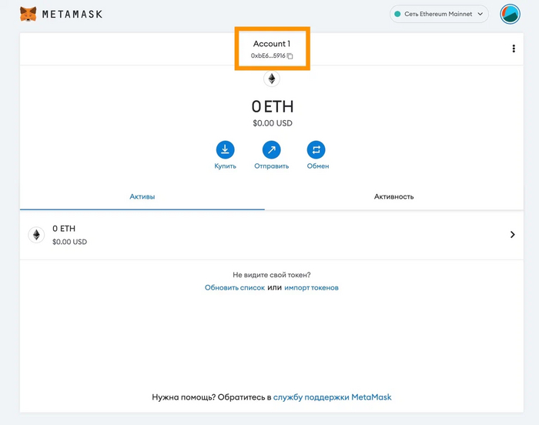Screen dimensions: 539x425
Task: Click the Обновить список link
Action: (234, 288)
